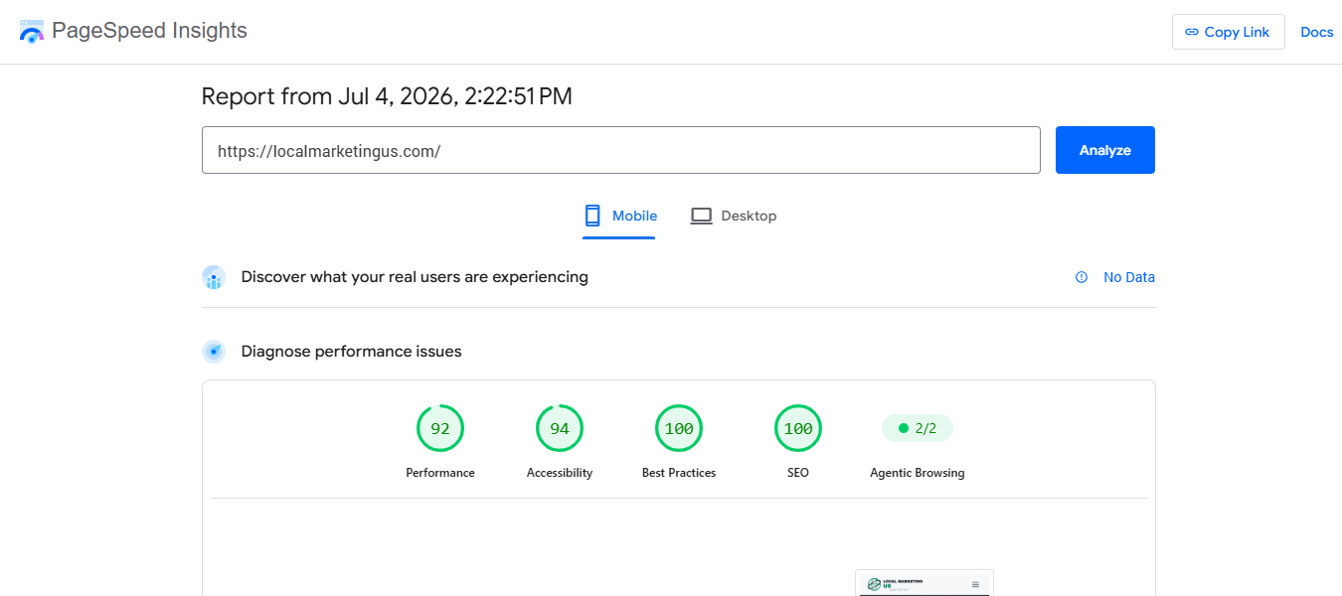This screenshot has height=596, width=1342.
Task: Click the Agentic Browsing category label
Action: tap(917, 473)
